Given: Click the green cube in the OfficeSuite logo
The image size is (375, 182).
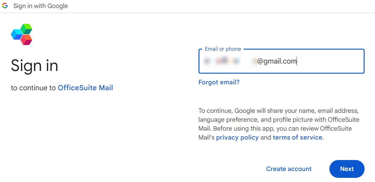Looking at the screenshot, I should pos(27,29).
